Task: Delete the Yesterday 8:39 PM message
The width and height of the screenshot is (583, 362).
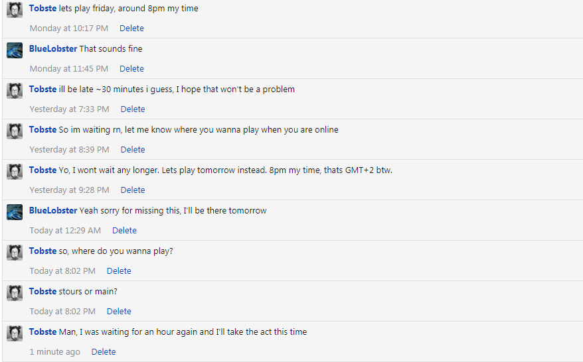Action: point(132,150)
